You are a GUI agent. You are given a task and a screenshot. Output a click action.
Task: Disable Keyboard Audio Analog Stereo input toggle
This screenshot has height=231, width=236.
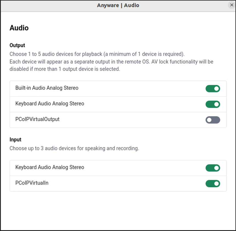pyautogui.click(x=213, y=168)
